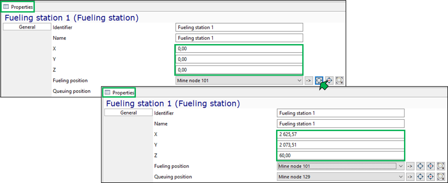The height and width of the screenshot is (183, 448).
Task: Click the highlighted plain crosshair icon in back window
Action: coord(319,80)
